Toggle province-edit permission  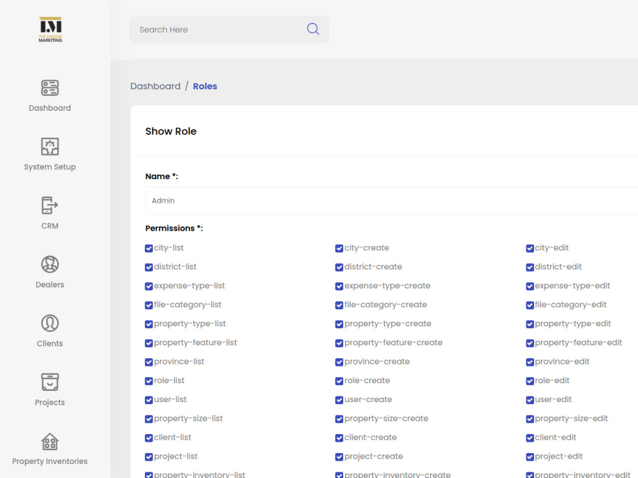530,362
